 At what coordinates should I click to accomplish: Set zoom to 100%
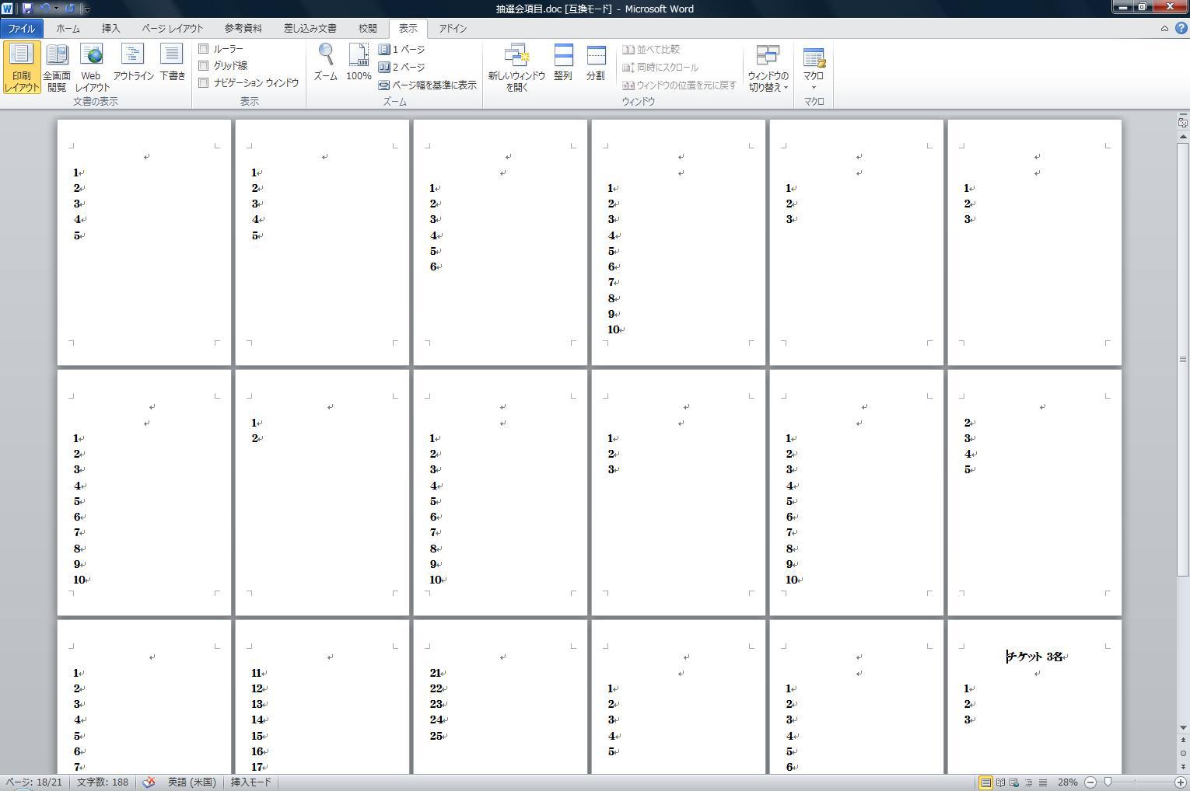click(359, 63)
